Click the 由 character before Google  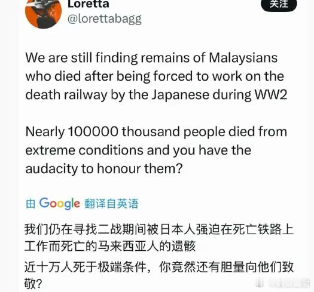(x=31, y=204)
